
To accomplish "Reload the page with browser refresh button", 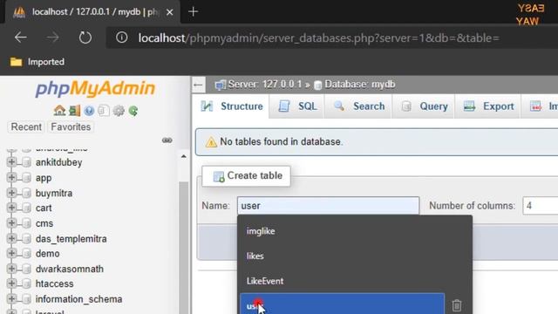I will pyautogui.click(x=85, y=37).
